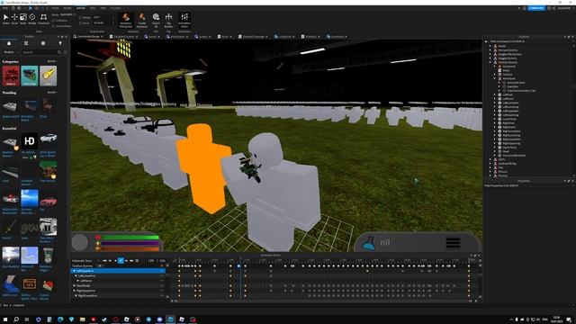This screenshot has height=324, width=576.
Task: Open the FILE menu
Action: (x=5, y=8)
